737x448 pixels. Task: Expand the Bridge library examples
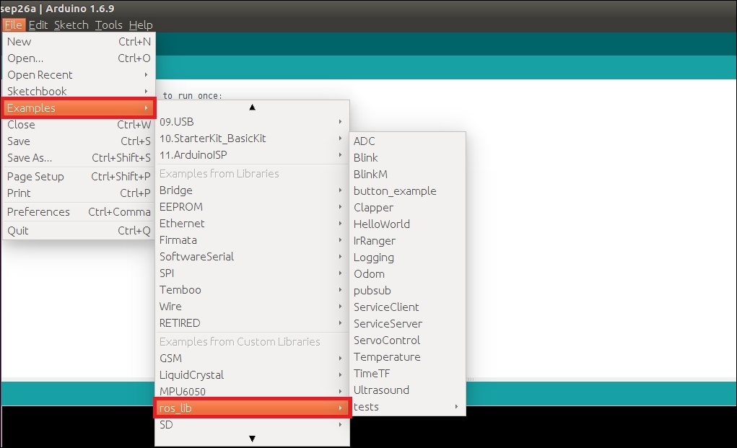253,190
